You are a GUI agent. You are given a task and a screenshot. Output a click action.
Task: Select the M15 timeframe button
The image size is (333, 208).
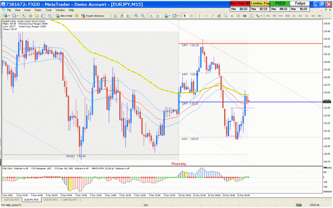click(281, 16)
